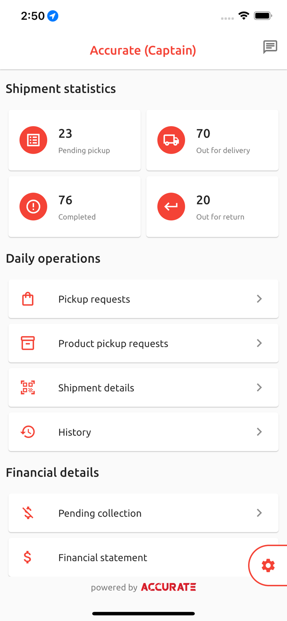Tap the History clock icon
Image resolution: width=287 pixels, height=621 pixels.
27,432
